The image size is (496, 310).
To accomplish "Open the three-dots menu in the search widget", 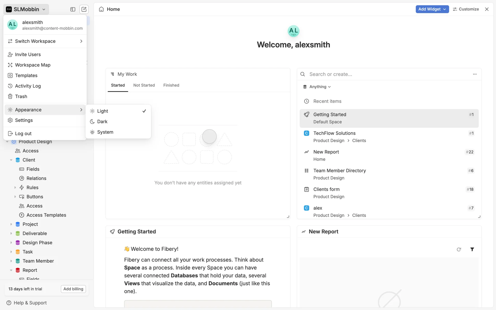I will (x=475, y=74).
